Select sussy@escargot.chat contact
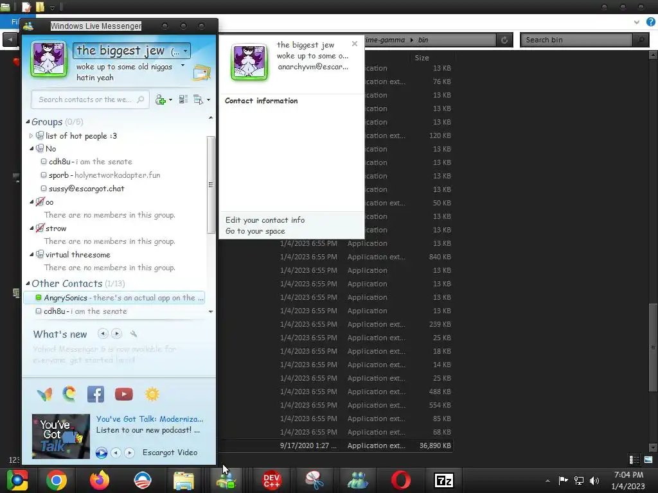 click(x=83, y=189)
